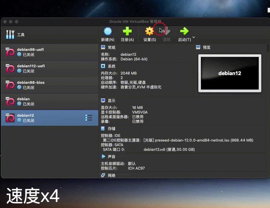Open the General (常规) section header
The height and width of the screenshot is (208, 270).
tap(111, 47)
